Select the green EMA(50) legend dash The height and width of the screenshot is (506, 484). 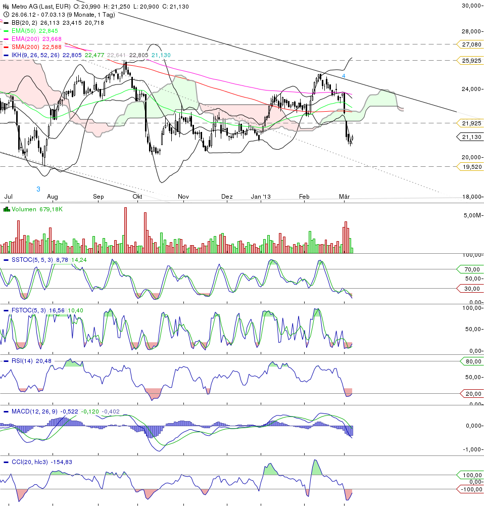[x=6, y=31]
